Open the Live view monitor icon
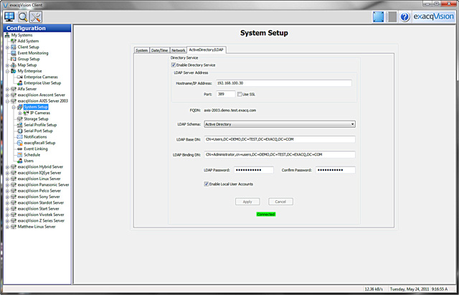459x295 pixels. [x=10, y=17]
